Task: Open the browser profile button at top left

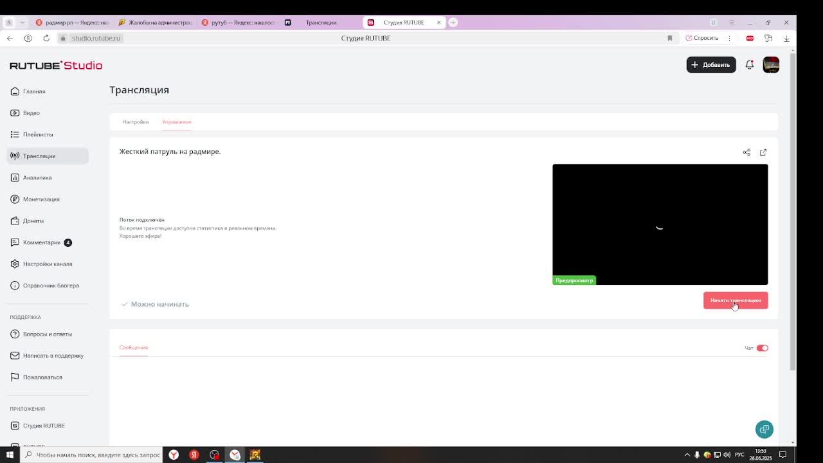Action: 8,23
